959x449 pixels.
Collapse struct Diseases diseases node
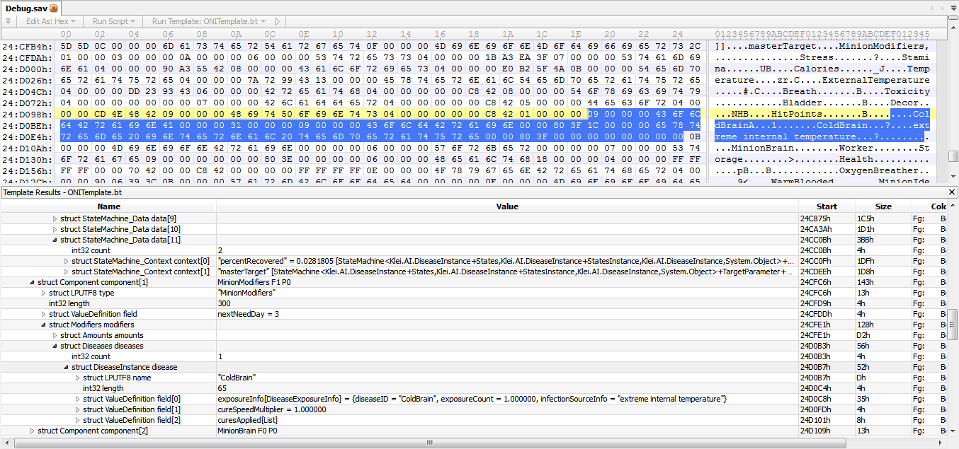pyautogui.click(x=55, y=346)
